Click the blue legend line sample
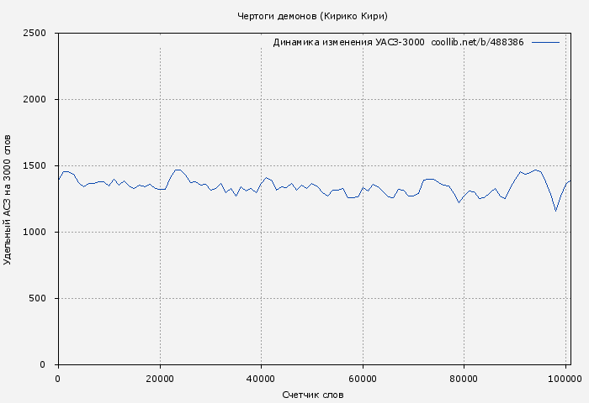The image size is (589, 403). click(x=545, y=42)
